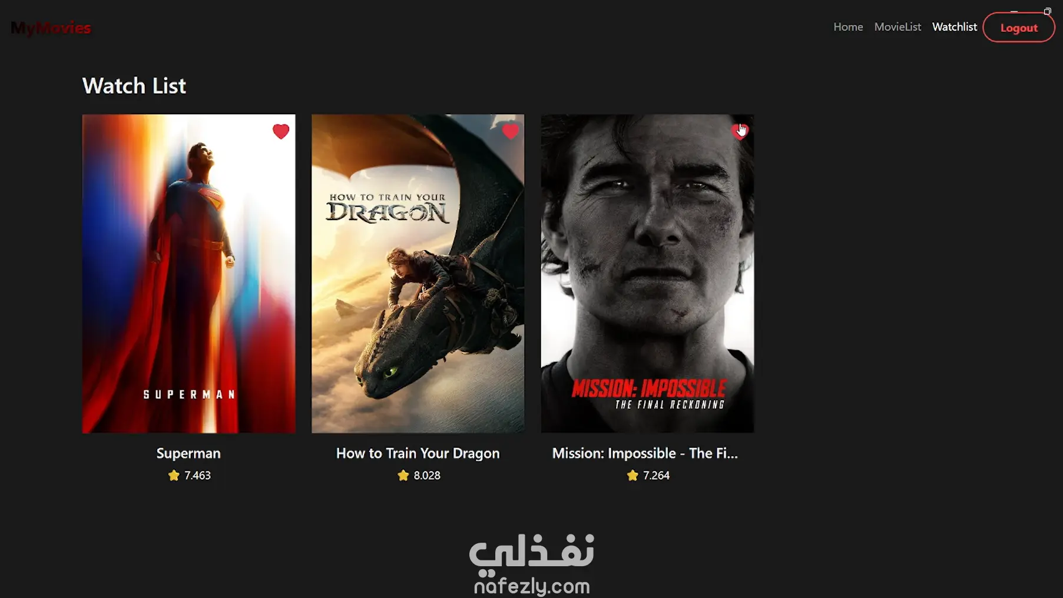The height and width of the screenshot is (598, 1063).
Task: Open the MovieList nav link
Action: pos(898,27)
